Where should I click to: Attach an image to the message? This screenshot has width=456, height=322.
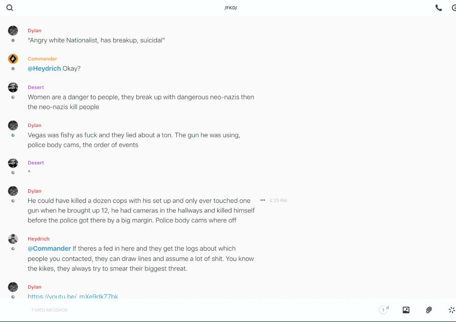tap(406, 310)
